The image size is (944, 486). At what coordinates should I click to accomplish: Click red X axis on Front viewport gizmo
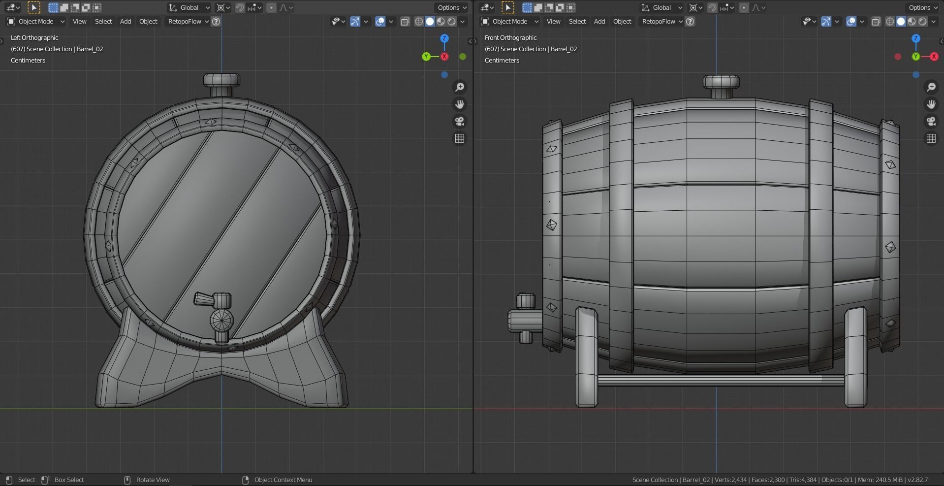click(934, 57)
